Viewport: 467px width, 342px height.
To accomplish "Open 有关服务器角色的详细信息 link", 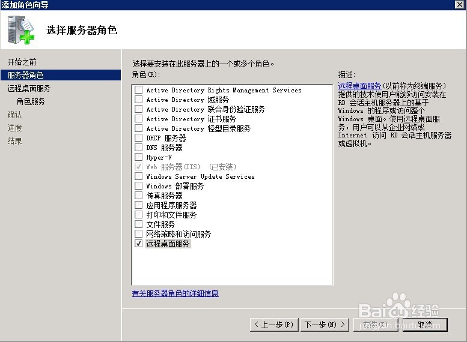I will tap(175, 293).
